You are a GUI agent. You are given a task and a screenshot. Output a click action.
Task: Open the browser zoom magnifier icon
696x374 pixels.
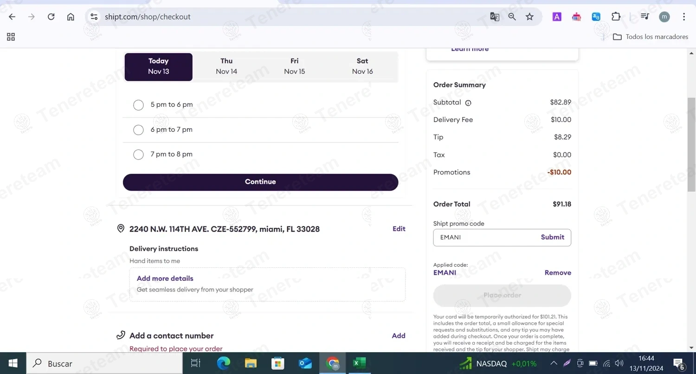tap(512, 17)
